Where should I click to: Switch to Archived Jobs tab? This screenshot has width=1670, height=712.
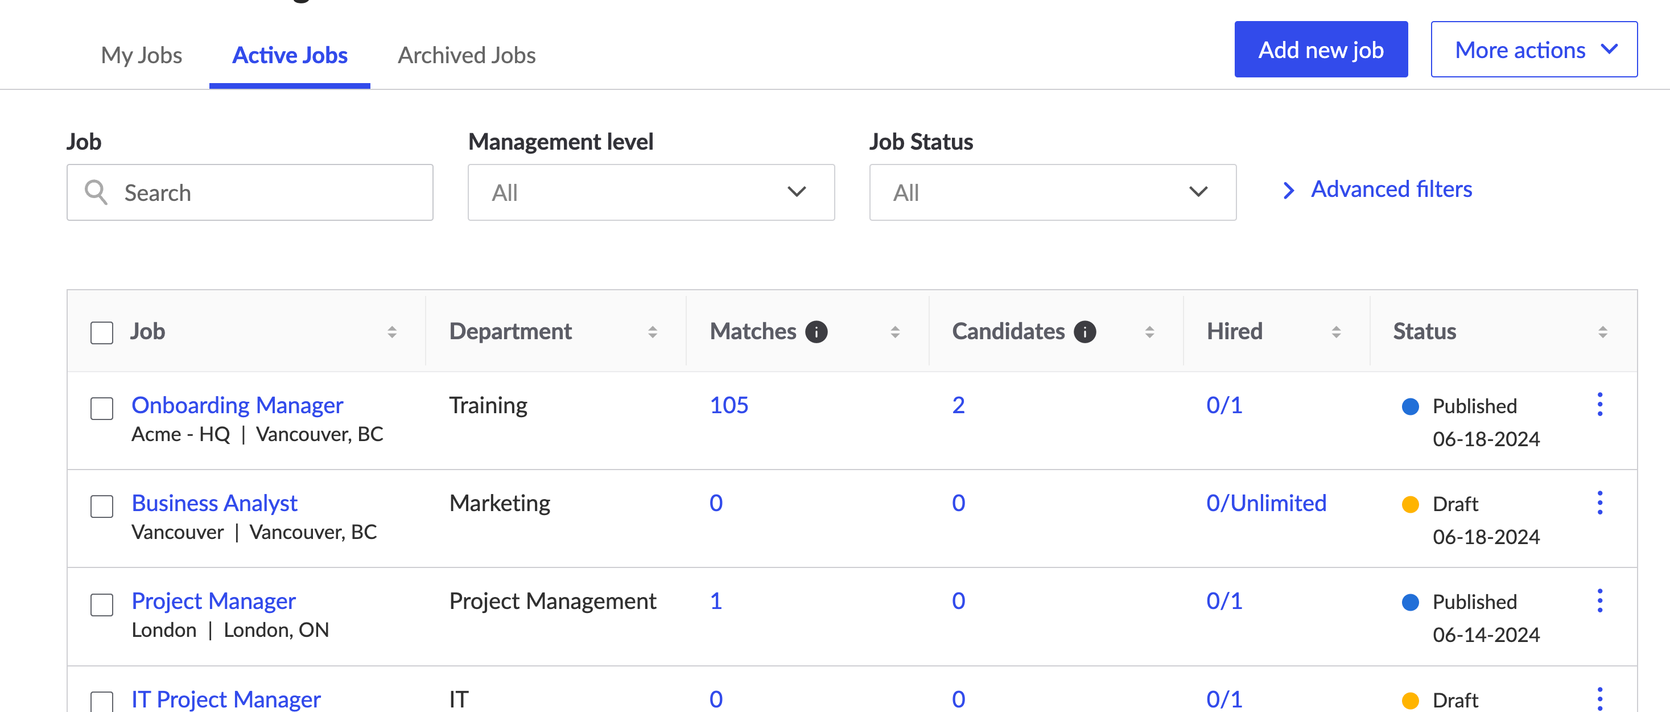tap(467, 55)
